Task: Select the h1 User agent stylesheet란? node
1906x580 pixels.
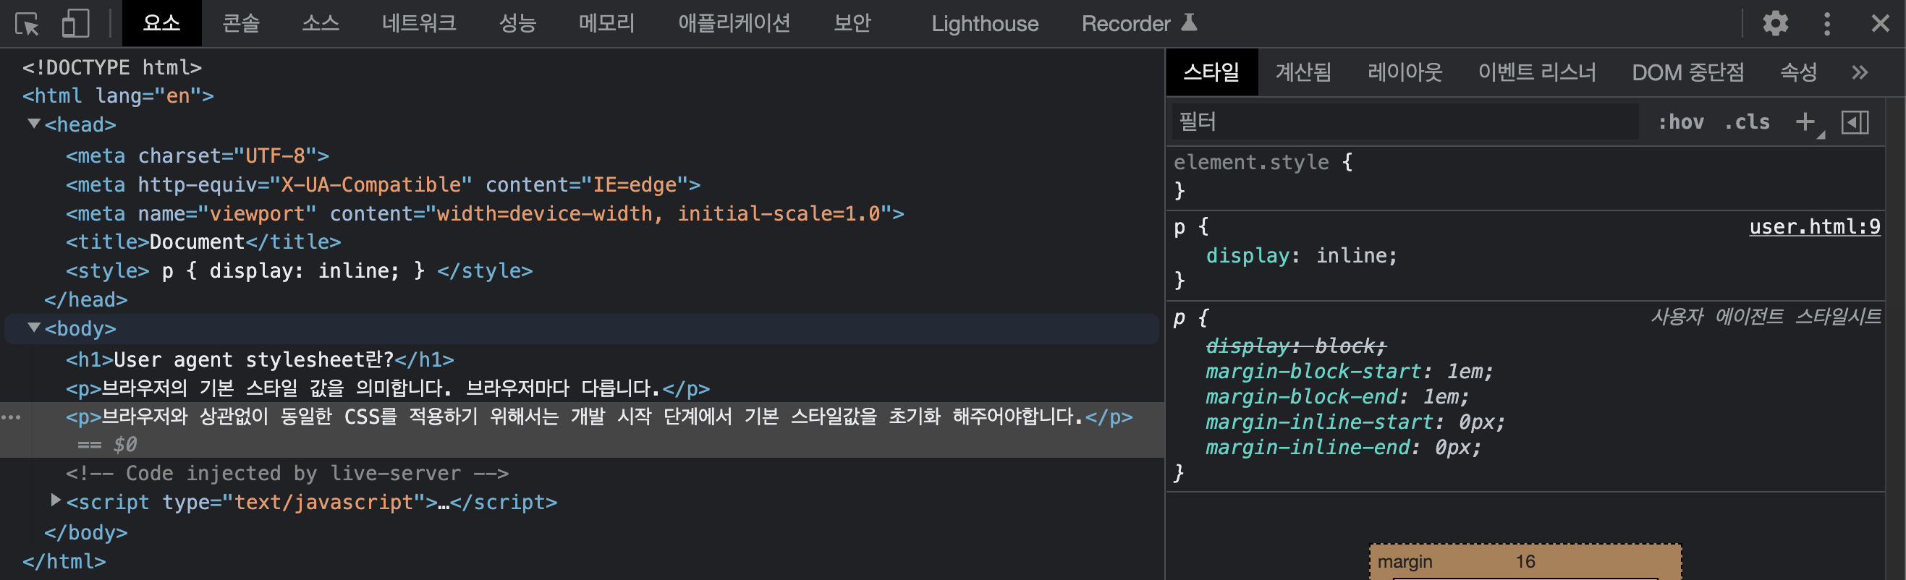Action: click(260, 359)
